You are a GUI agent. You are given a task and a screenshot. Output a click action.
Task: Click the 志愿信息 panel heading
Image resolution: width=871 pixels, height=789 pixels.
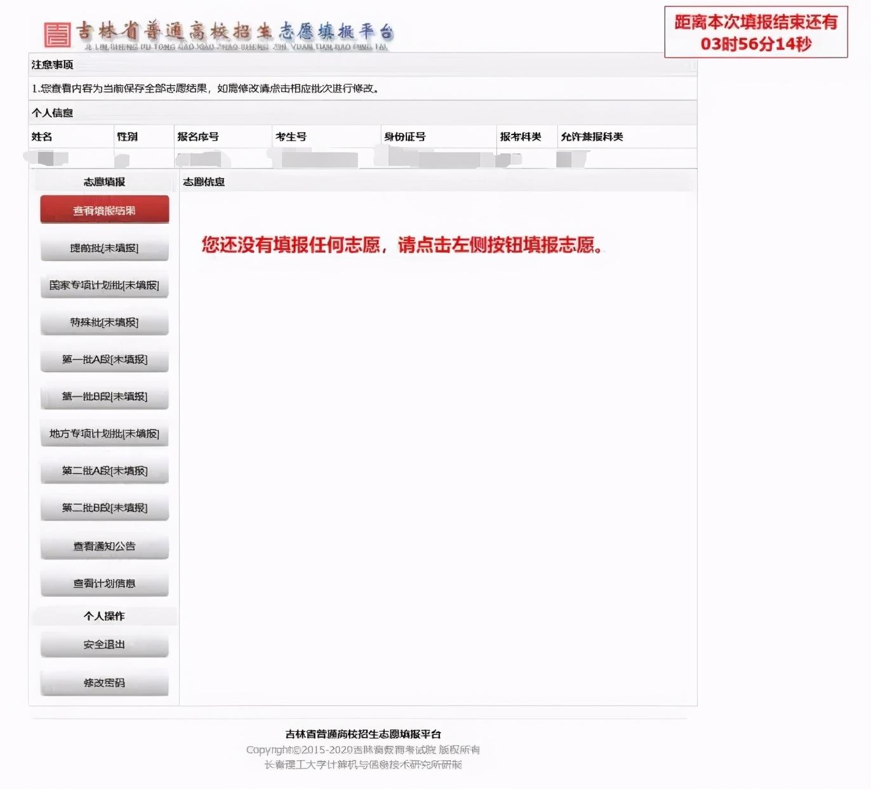click(204, 182)
